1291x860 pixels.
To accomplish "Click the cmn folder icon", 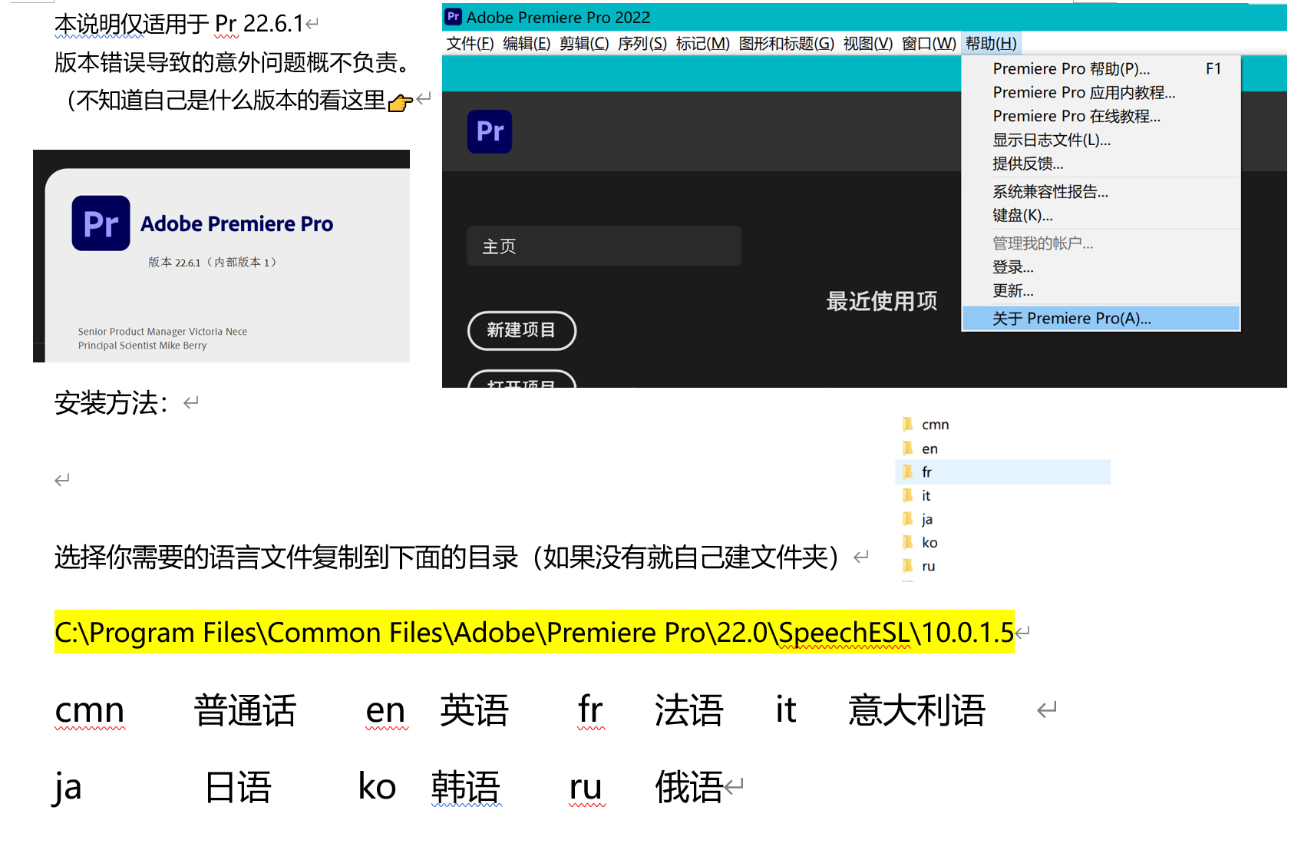I will point(908,424).
